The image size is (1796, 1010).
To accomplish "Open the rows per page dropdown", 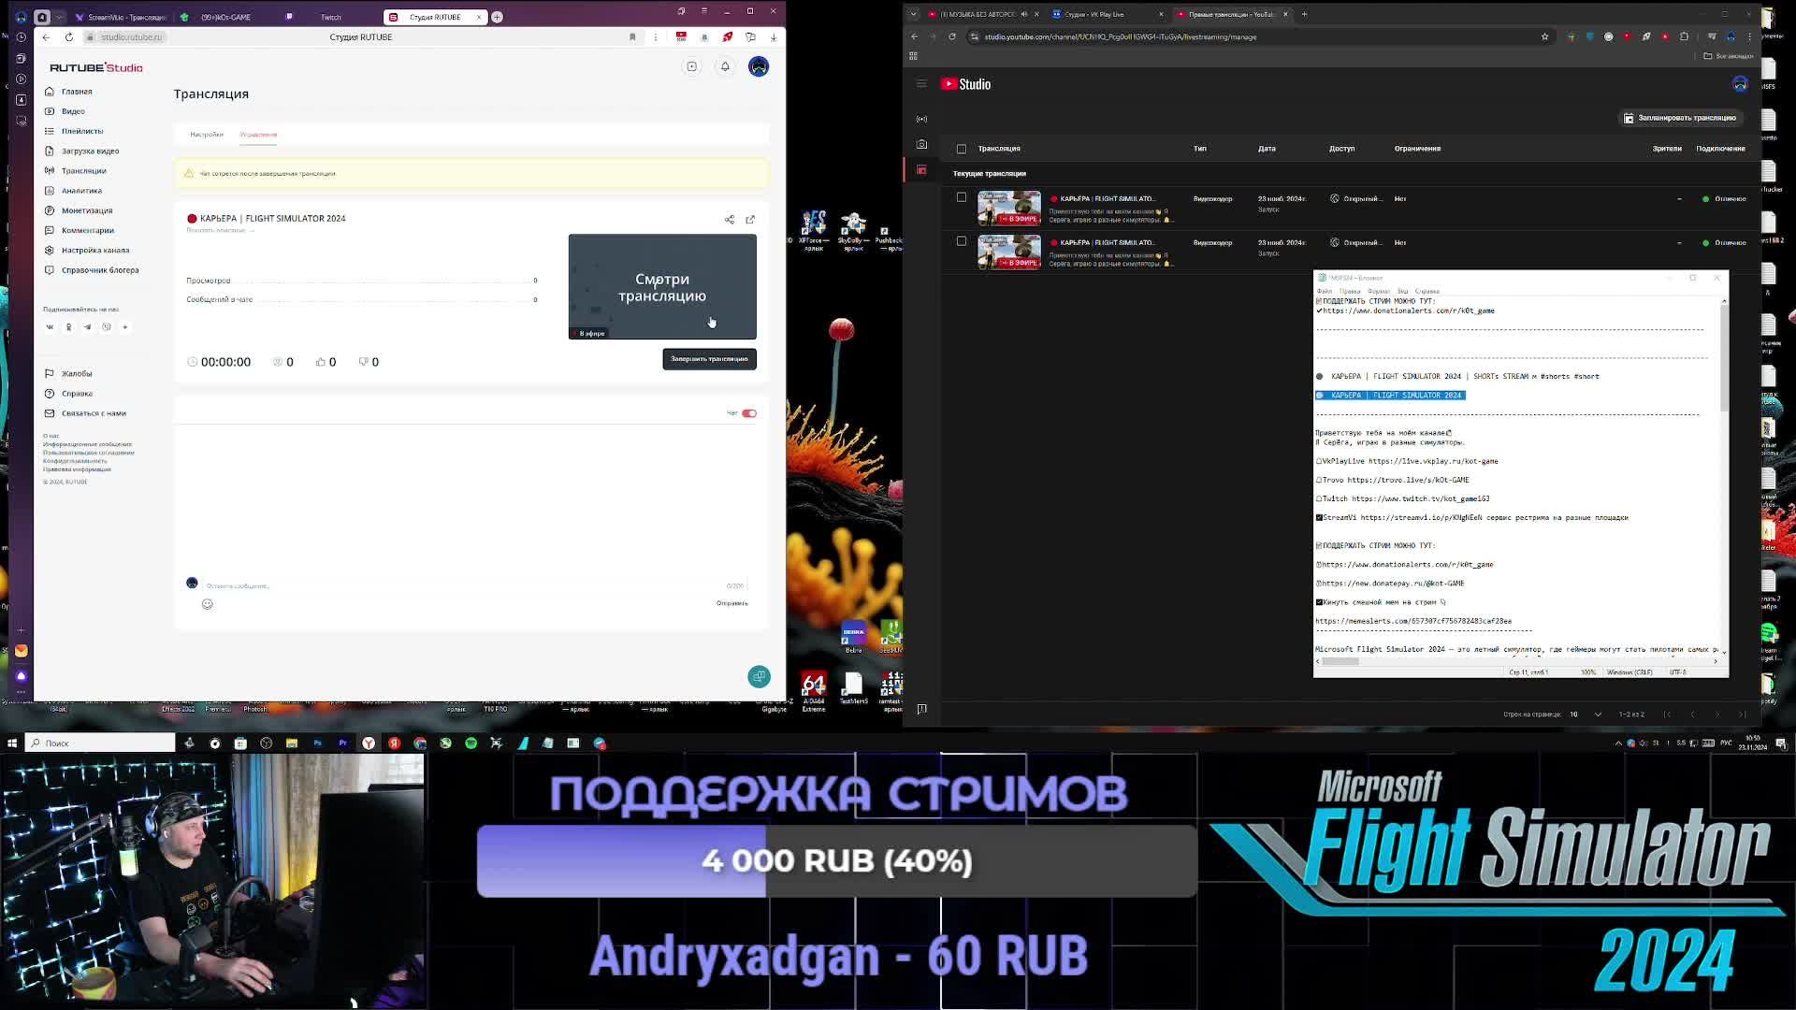I will click(x=1586, y=714).
